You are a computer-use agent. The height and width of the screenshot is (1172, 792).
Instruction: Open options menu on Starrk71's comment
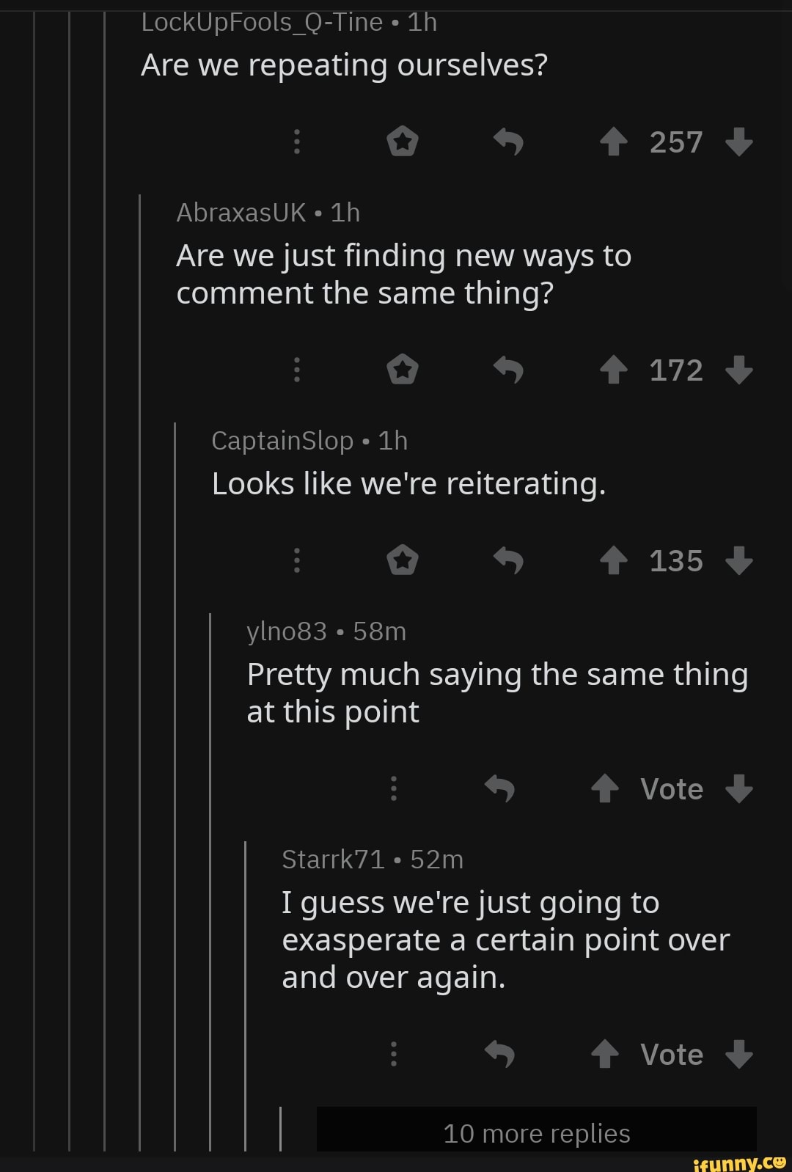(393, 1054)
